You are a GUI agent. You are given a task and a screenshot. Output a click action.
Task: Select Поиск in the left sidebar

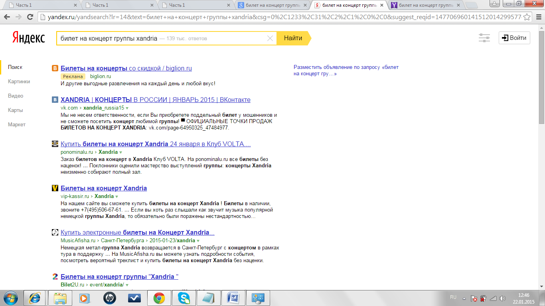[x=15, y=67]
